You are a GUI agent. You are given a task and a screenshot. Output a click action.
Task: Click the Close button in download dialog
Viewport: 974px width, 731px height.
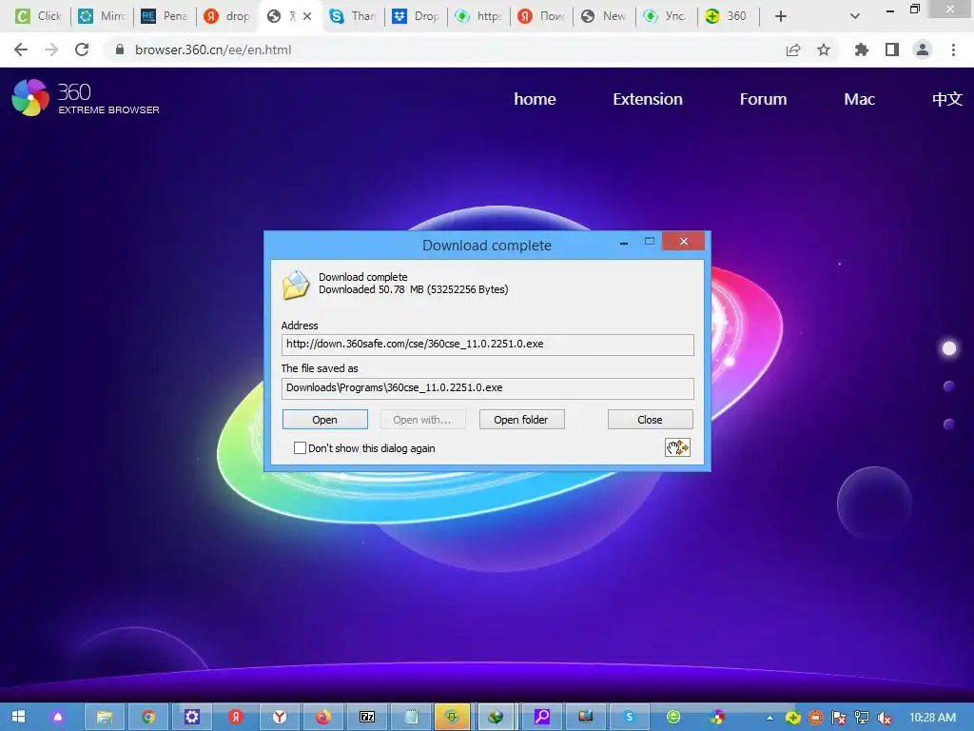[x=650, y=420]
